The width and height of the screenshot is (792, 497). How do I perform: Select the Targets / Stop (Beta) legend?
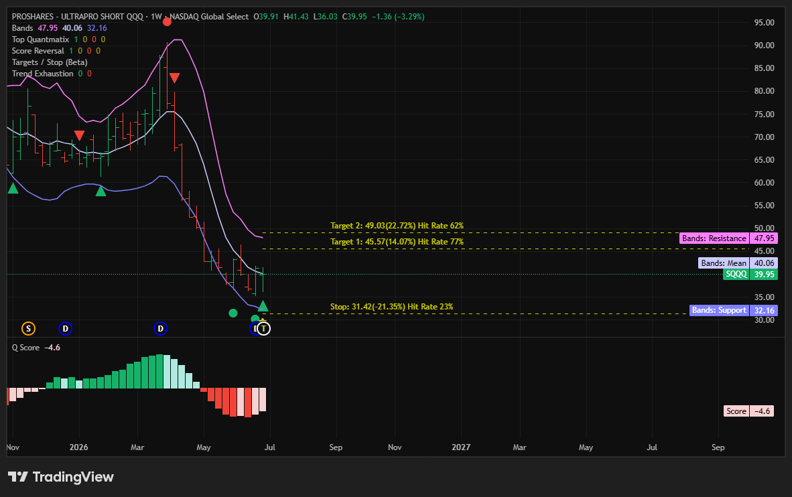click(50, 62)
